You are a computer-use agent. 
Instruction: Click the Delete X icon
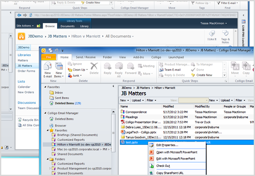94,66
